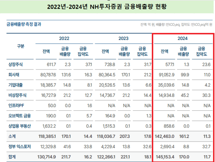Click cell value 858.6 in 상업용 부동산 row
This screenshot has width=215, height=162.
pyautogui.click(x=169, y=126)
